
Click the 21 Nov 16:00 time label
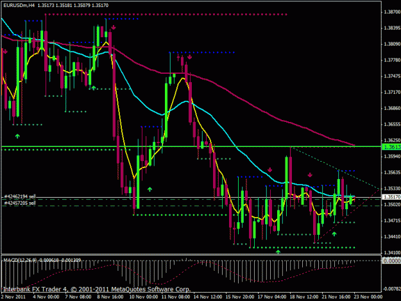[336, 297]
